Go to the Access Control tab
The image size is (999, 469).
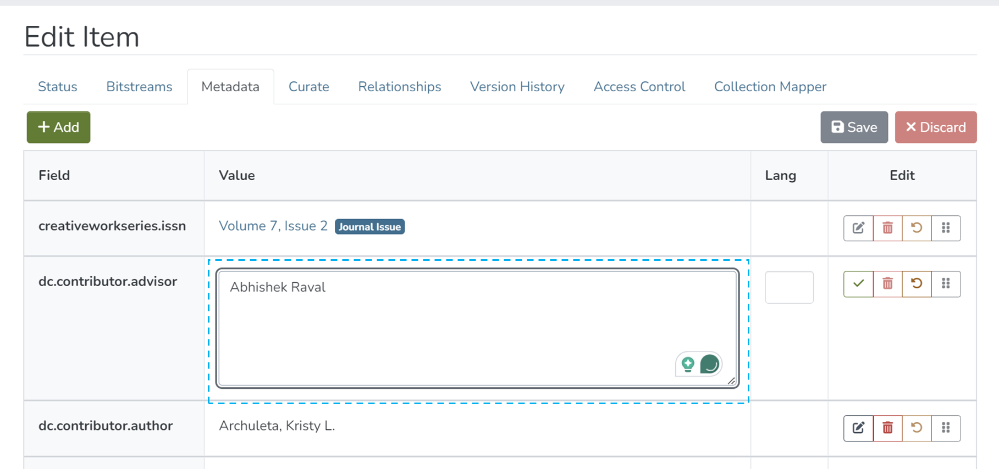639,87
